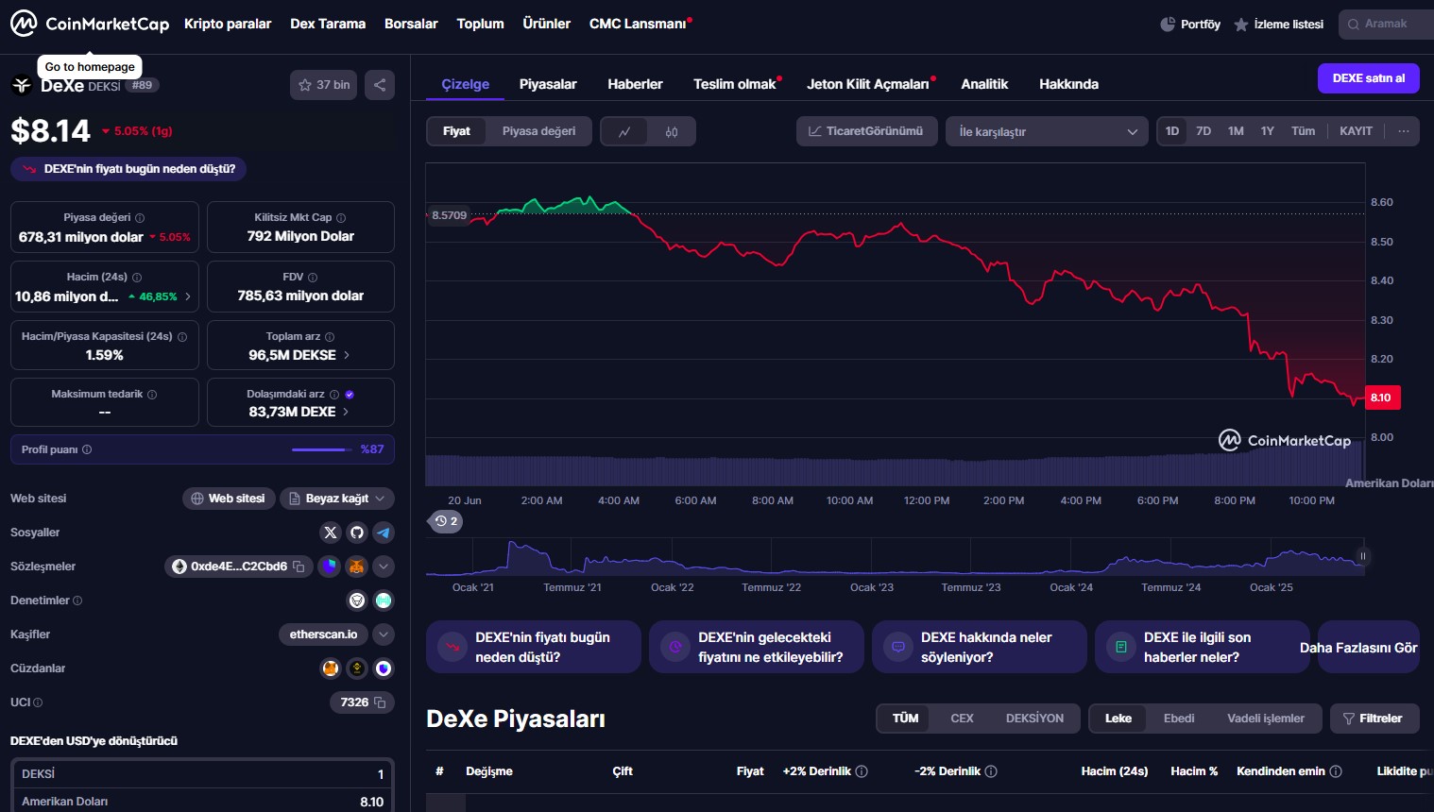Open the Telegram social link

coord(384,533)
